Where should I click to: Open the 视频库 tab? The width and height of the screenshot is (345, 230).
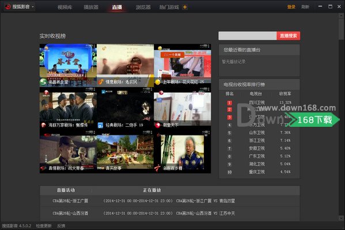coord(65,7)
